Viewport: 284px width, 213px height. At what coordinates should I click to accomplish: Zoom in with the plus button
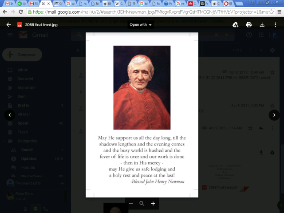point(153,204)
